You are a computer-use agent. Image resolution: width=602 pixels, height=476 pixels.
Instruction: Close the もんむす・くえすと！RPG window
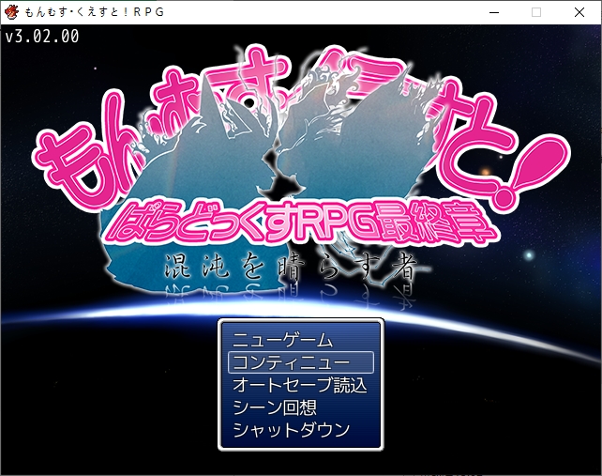[579, 12]
